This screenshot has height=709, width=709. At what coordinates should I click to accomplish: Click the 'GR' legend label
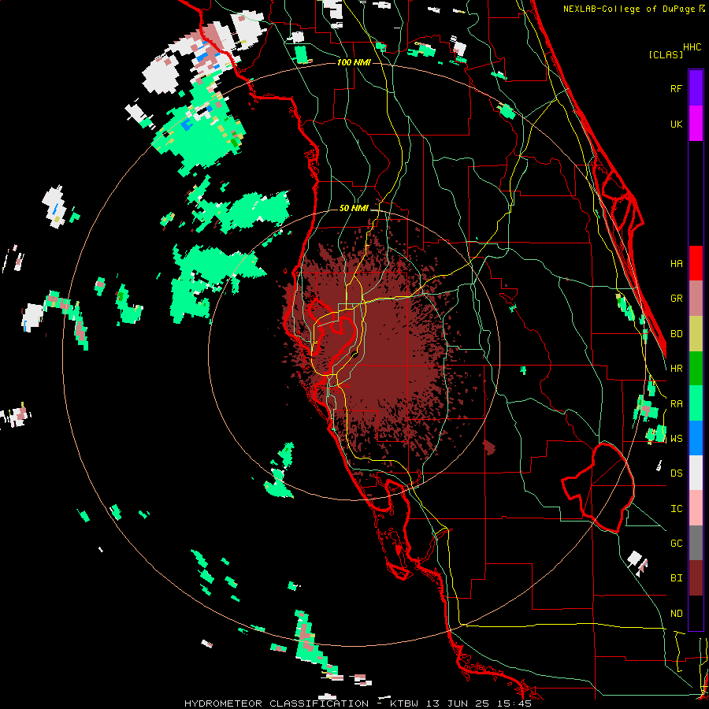[x=676, y=299]
